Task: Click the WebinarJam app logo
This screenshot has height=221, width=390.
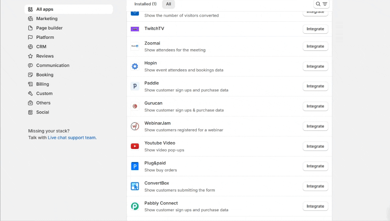Action: point(135,126)
